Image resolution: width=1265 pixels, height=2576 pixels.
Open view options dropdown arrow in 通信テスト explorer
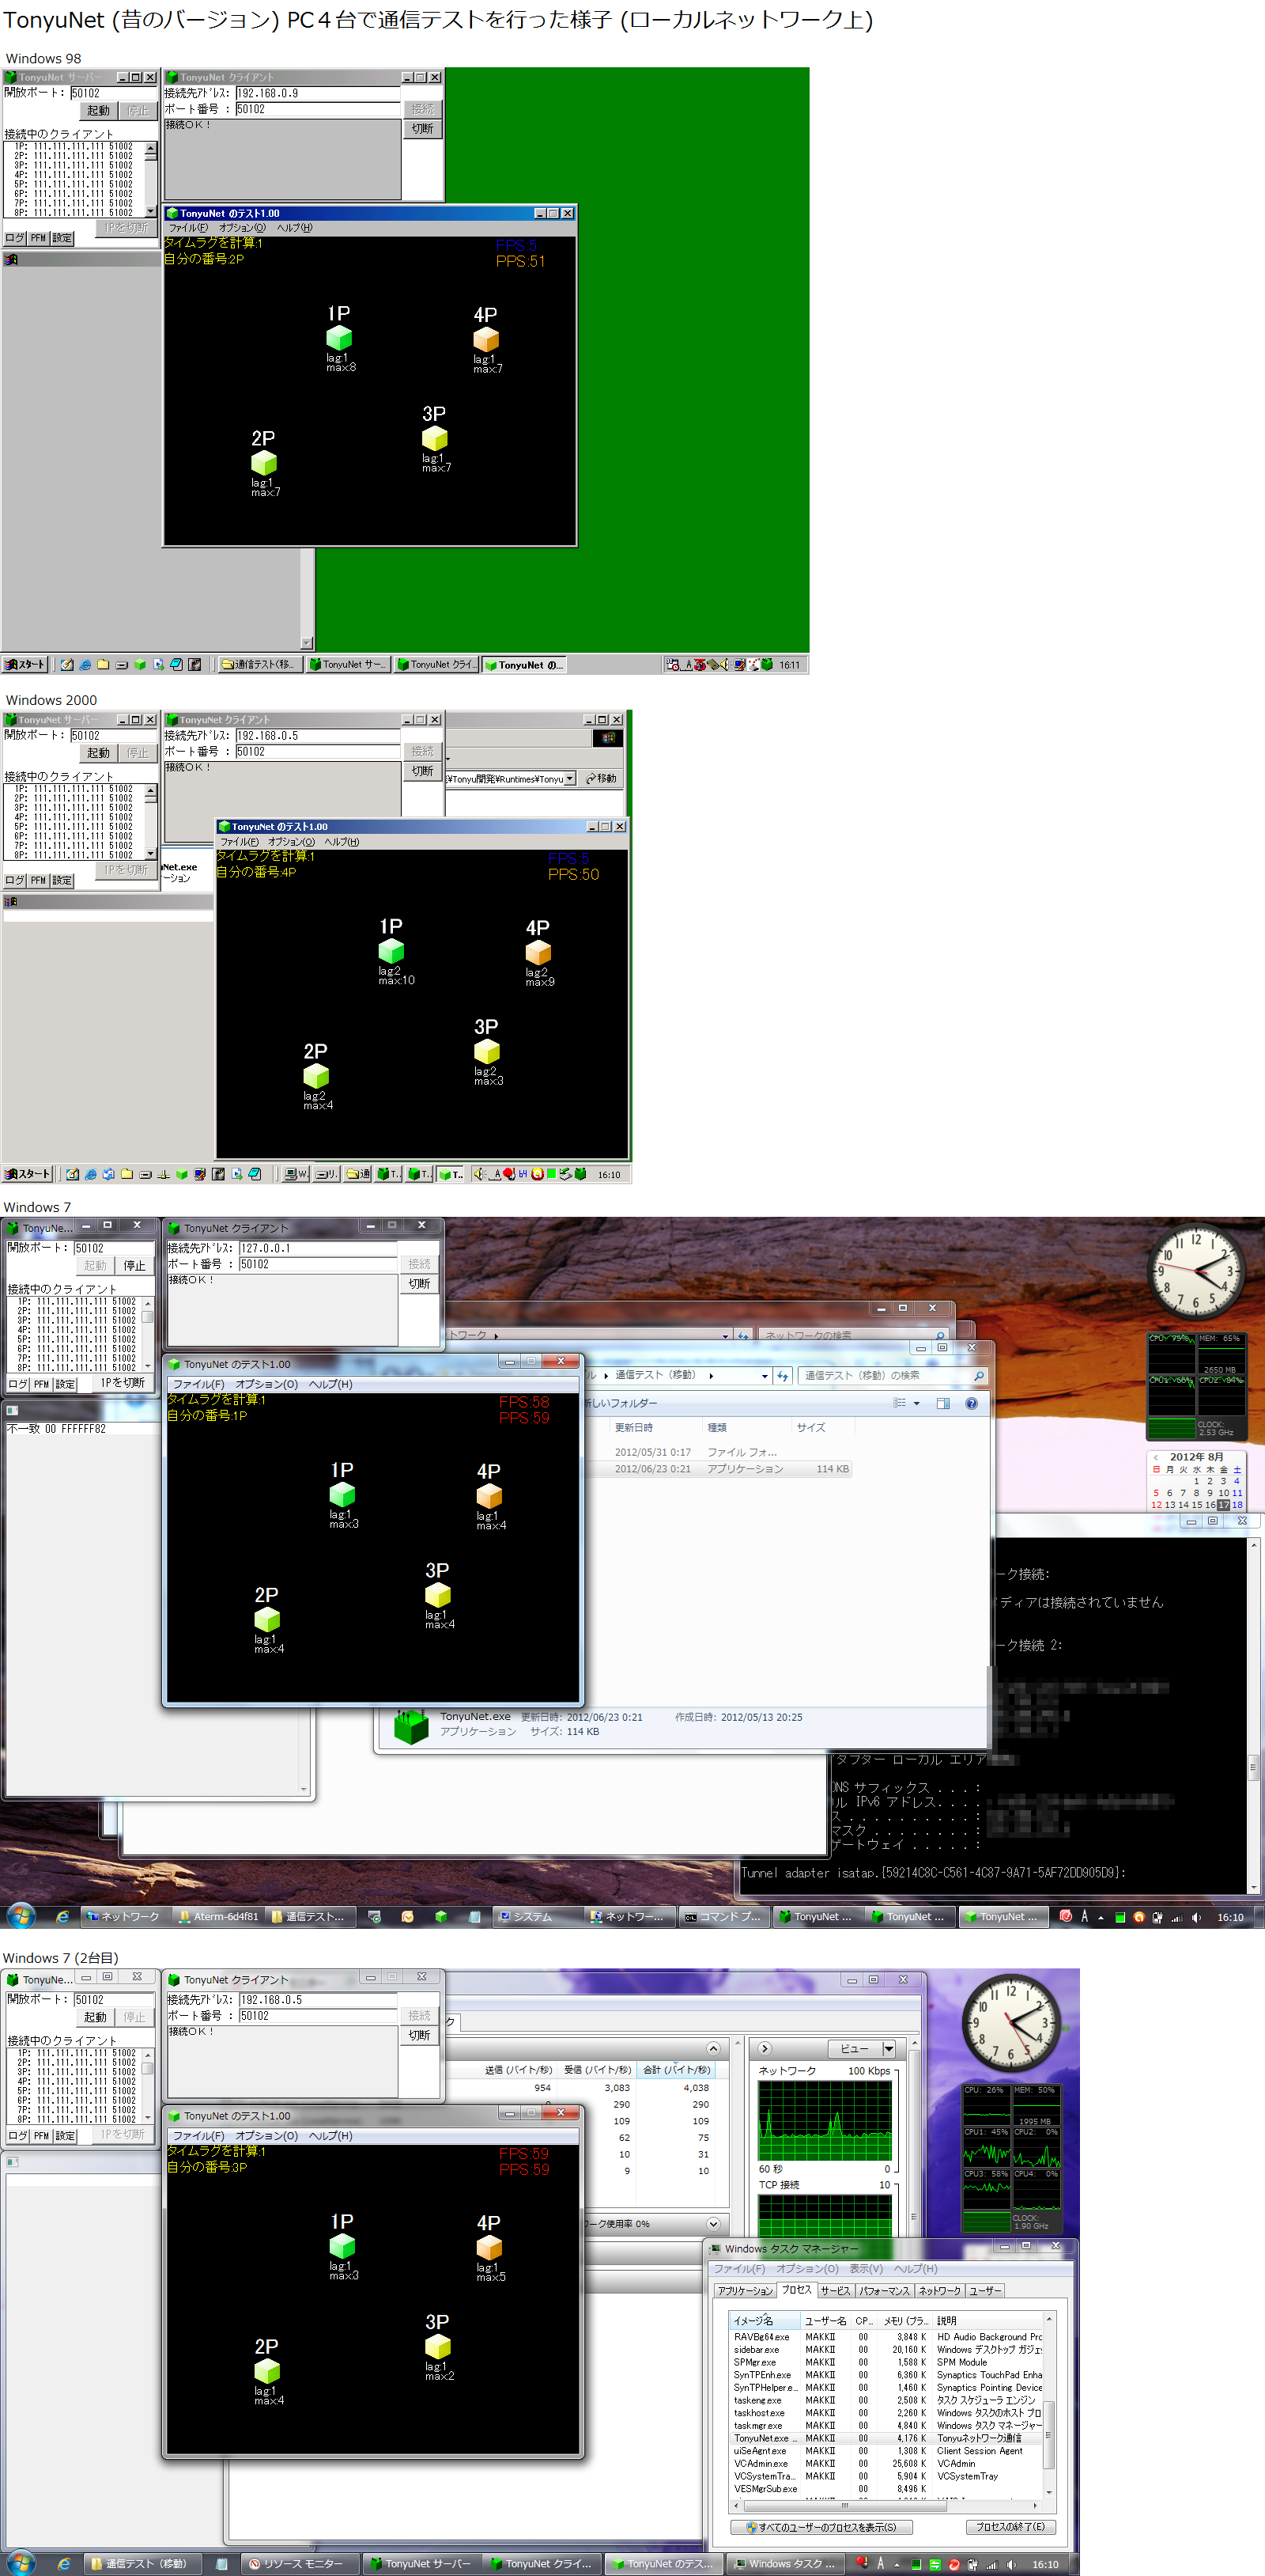(916, 1403)
